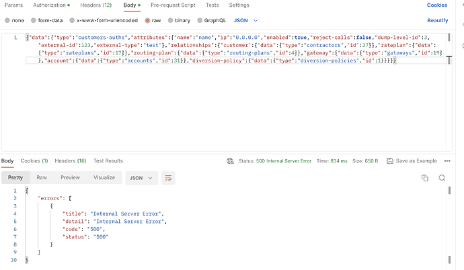Viewport: 464px width, 270px height.
Task: Copy the response body
Action: coord(425,178)
